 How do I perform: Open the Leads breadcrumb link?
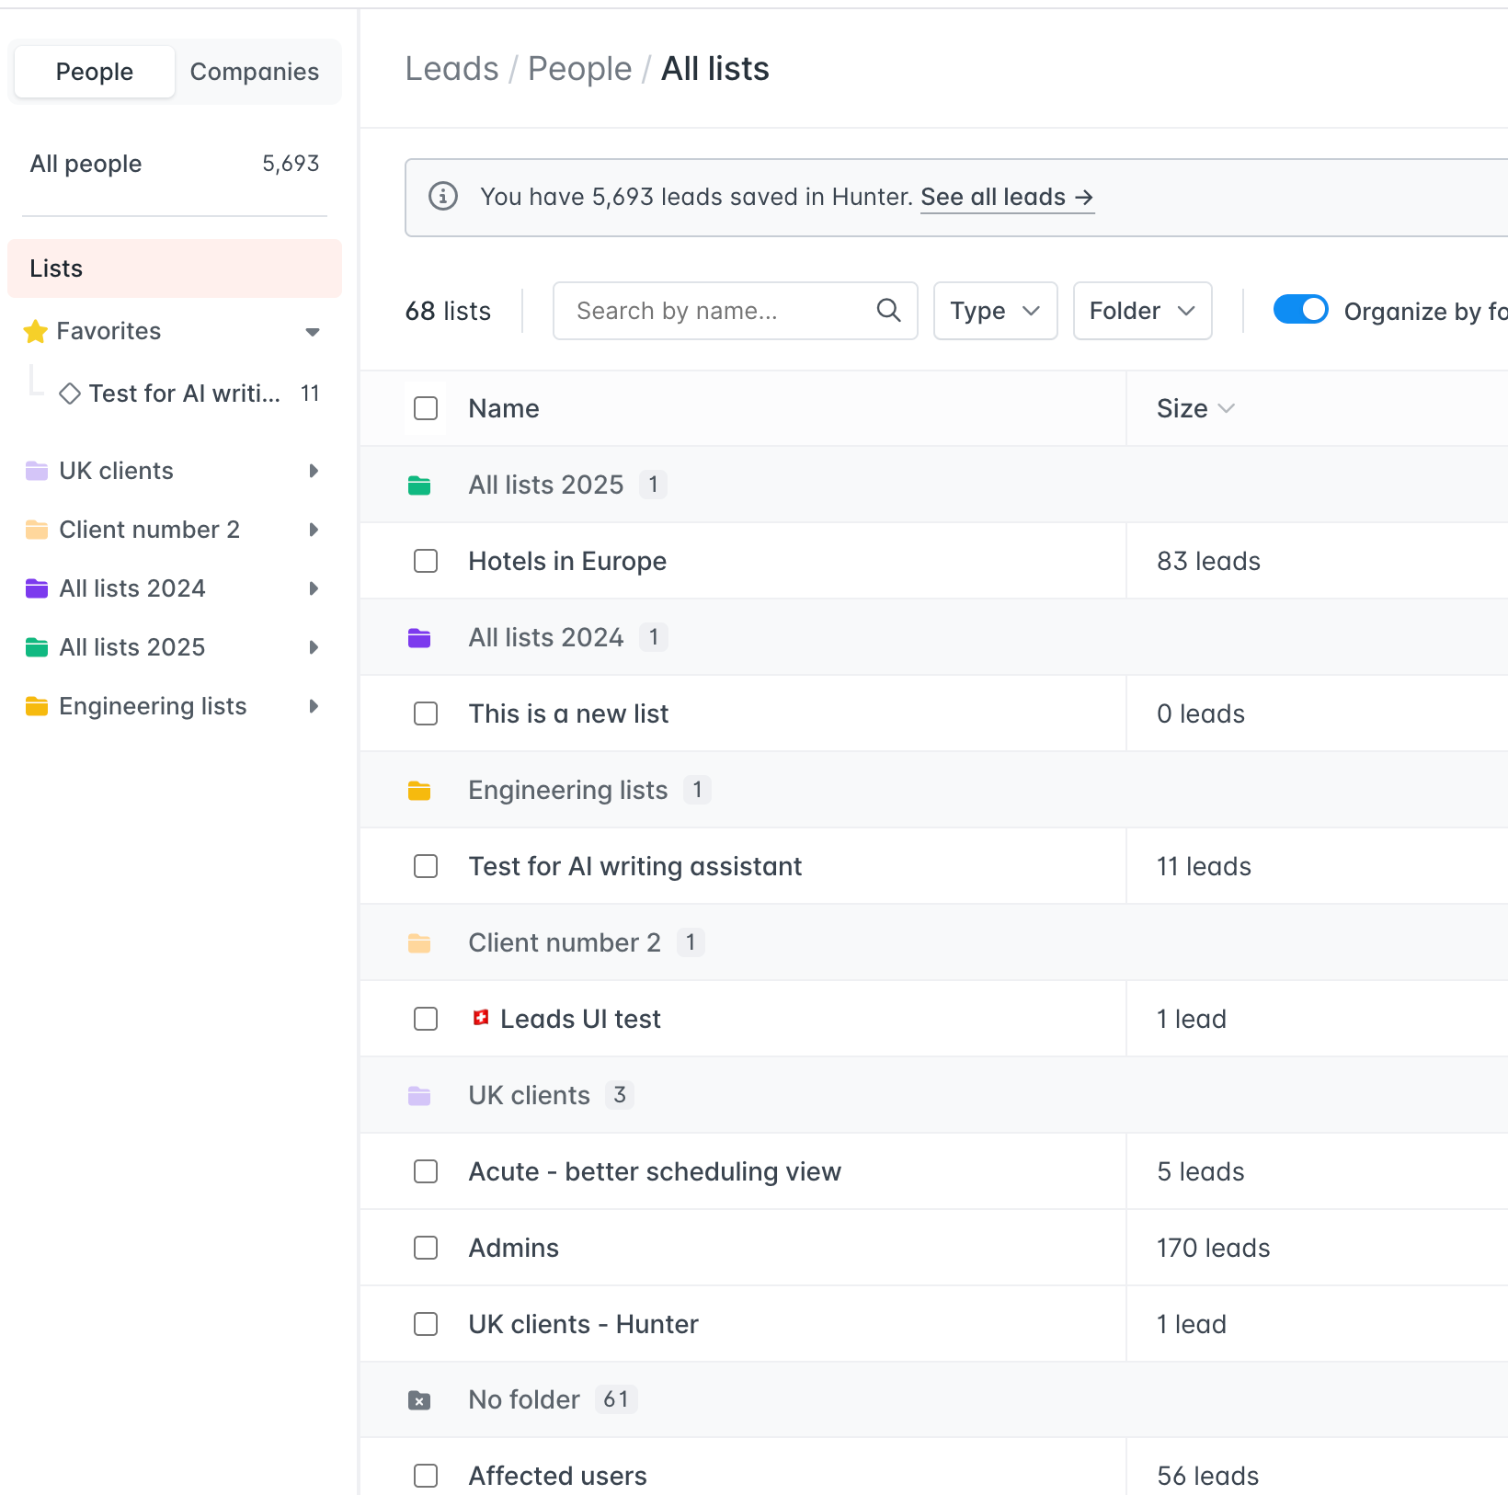click(x=451, y=68)
